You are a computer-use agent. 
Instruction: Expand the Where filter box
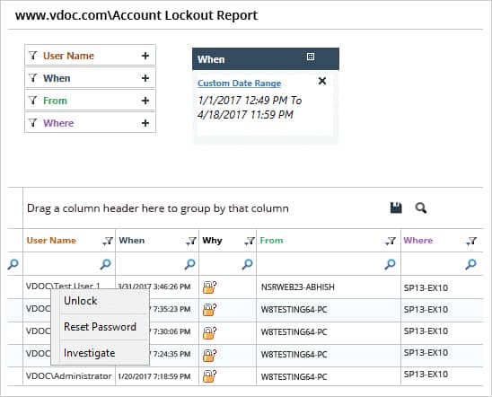90,123
